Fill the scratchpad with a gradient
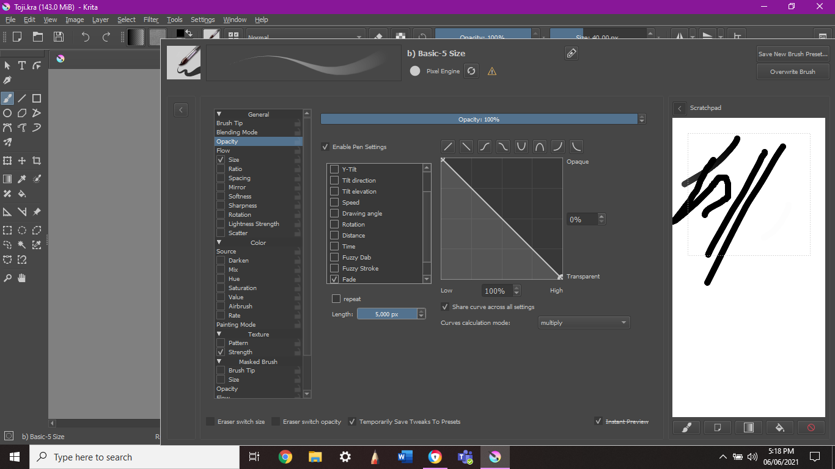Screen dimensions: 835x469 (x=749, y=427)
